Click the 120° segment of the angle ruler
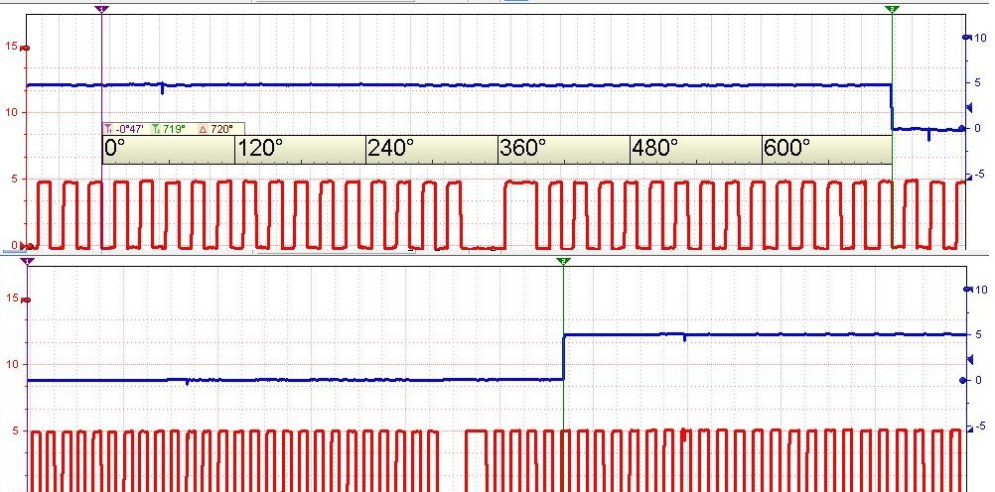995x492 pixels. point(300,149)
